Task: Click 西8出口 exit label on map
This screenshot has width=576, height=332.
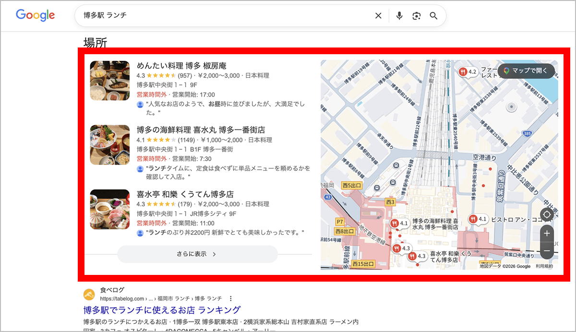Action: (345, 231)
